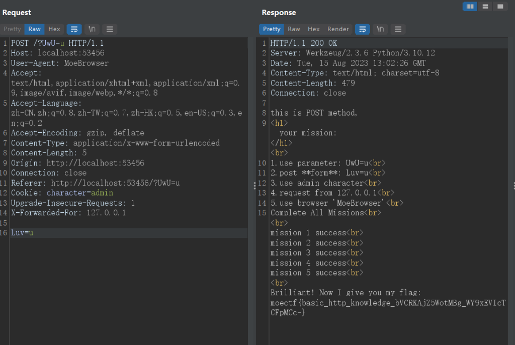Viewport: 515px width, 345px height.
Task: Show non-printable characters in the Request pane
Action: (x=92, y=29)
